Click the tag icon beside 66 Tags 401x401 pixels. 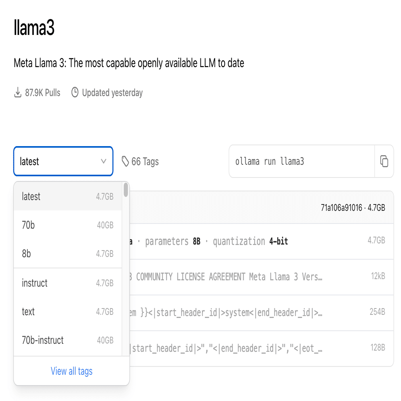[125, 161]
